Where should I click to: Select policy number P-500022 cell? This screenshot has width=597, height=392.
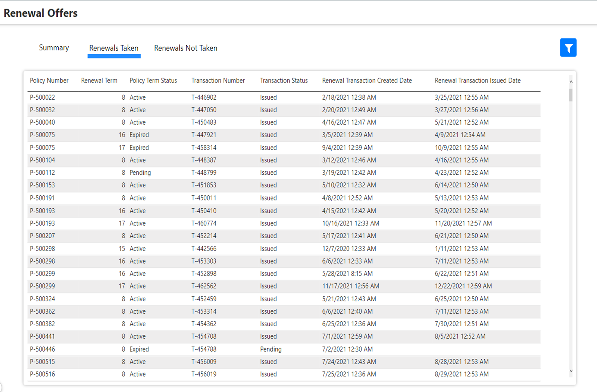[x=43, y=97]
